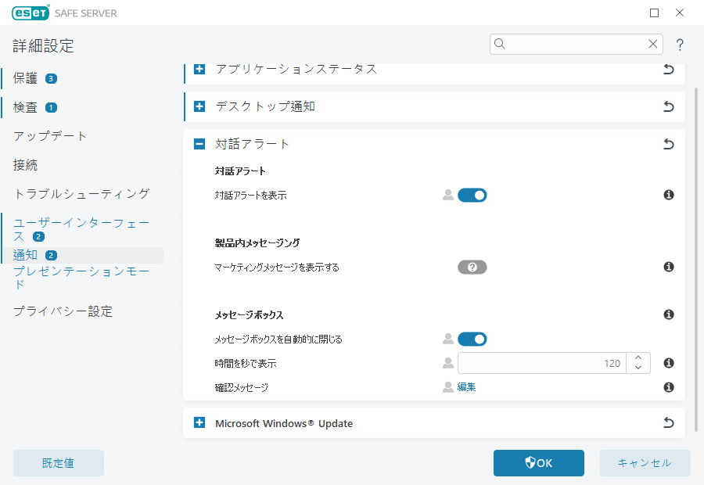
Task: Open help using the question mark icon
Action: point(679,45)
